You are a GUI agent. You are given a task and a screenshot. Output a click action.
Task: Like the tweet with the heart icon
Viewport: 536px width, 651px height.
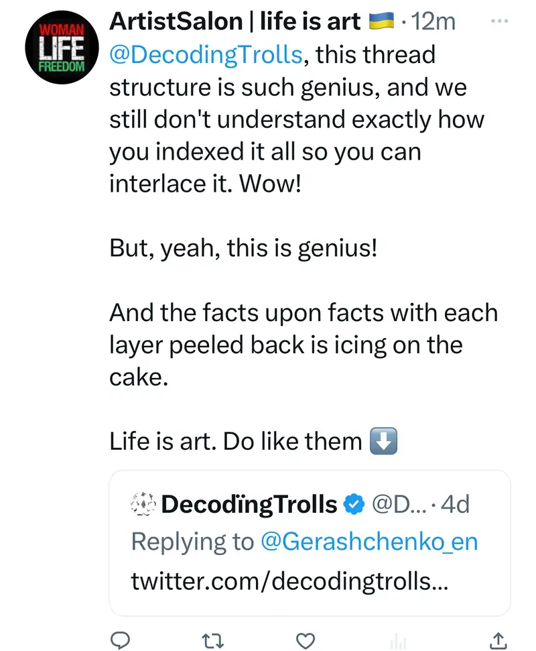pyautogui.click(x=306, y=639)
